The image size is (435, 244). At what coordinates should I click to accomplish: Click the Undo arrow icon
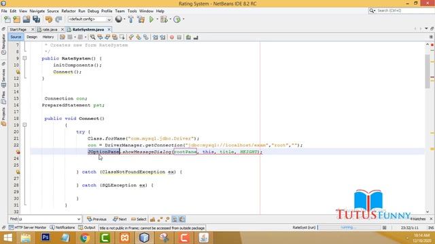(x=49, y=20)
